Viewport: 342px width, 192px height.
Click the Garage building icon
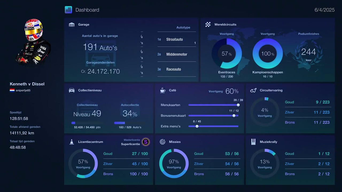click(x=72, y=25)
